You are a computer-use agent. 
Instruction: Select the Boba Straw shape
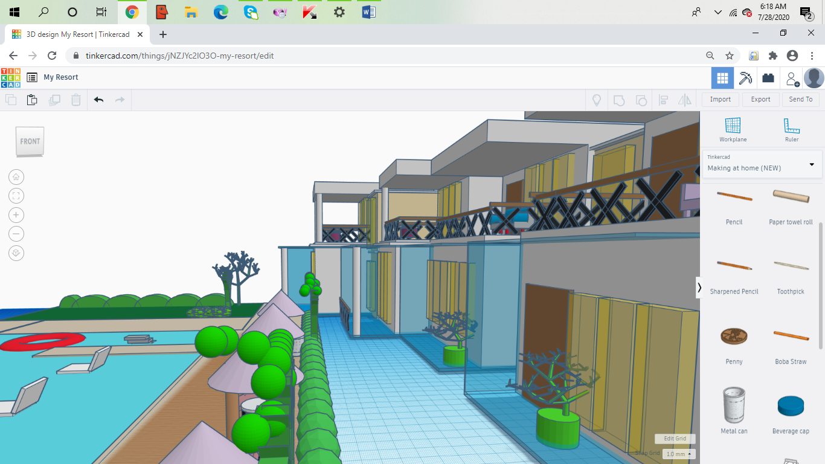pyautogui.click(x=791, y=345)
